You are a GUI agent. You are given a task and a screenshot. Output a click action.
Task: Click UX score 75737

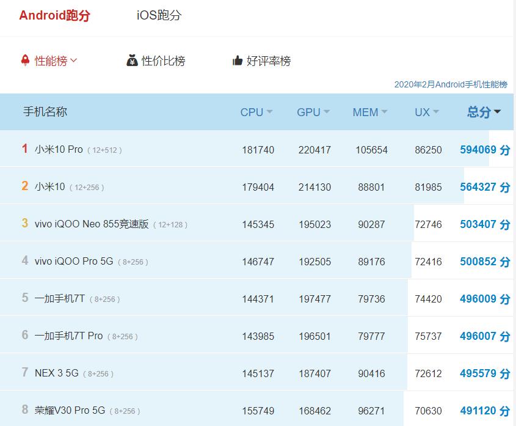point(428,336)
